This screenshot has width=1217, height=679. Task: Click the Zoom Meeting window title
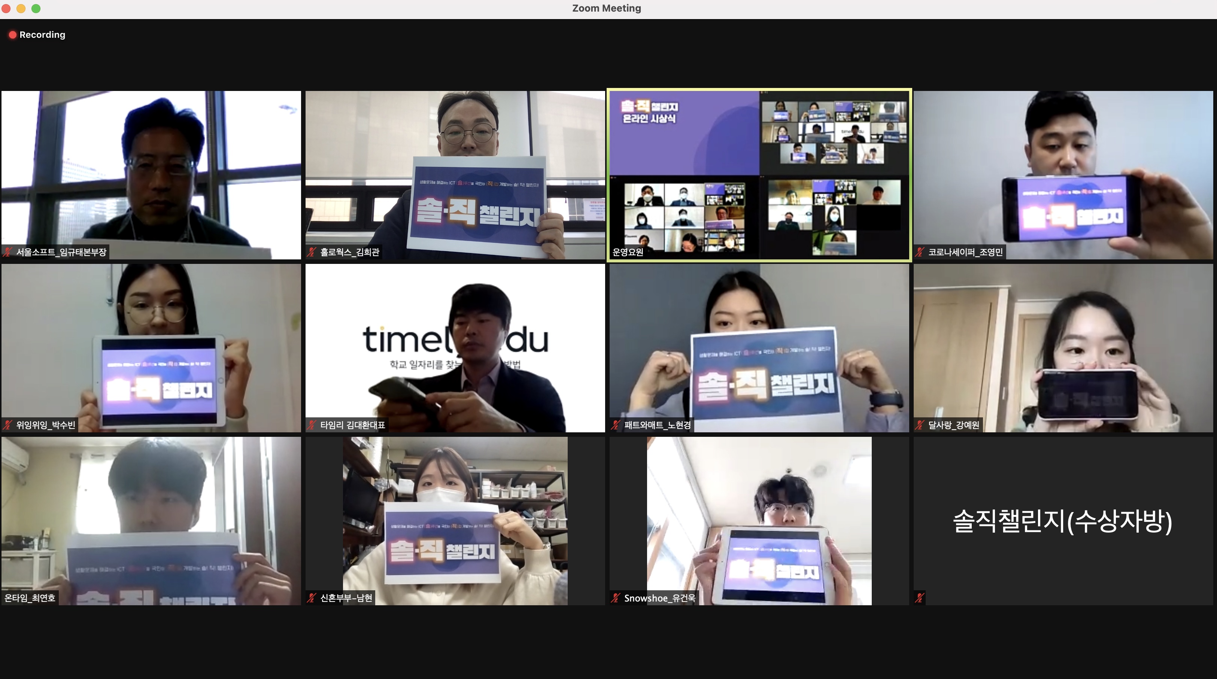click(x=606, y=9)
